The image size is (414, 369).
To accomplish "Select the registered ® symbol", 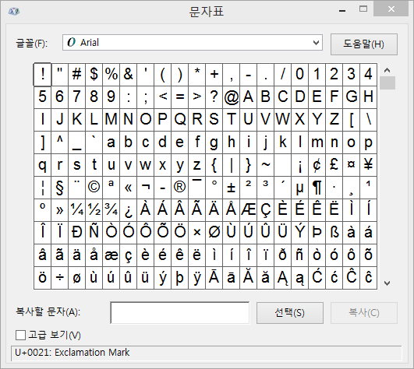I will 180,188.
